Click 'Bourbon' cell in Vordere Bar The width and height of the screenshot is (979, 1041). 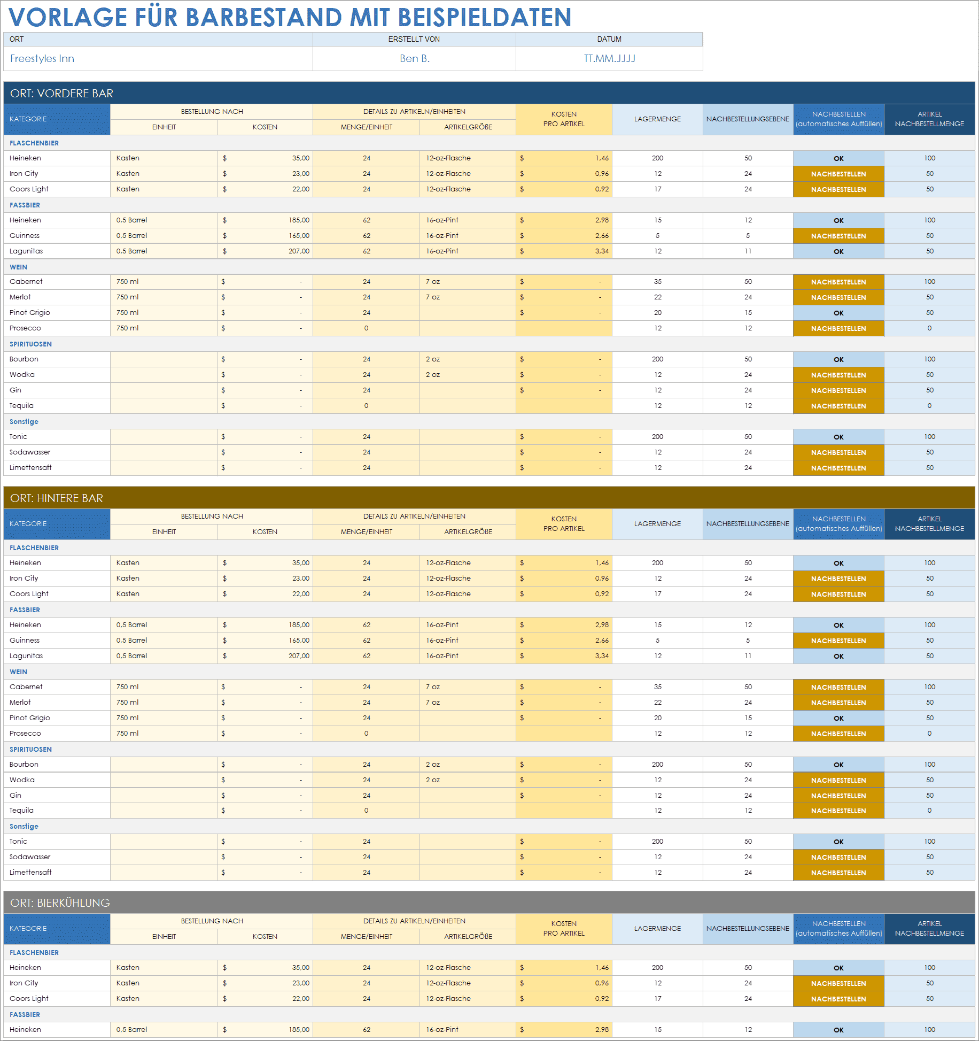57,359
